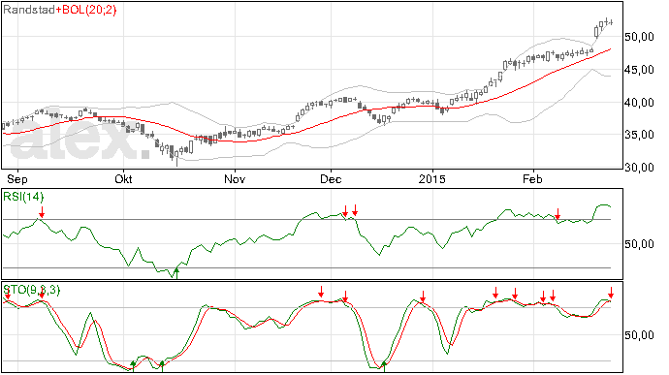Click the latest candlestick above 50,00
Screen dimensions: 669x375
pos(611,22)
